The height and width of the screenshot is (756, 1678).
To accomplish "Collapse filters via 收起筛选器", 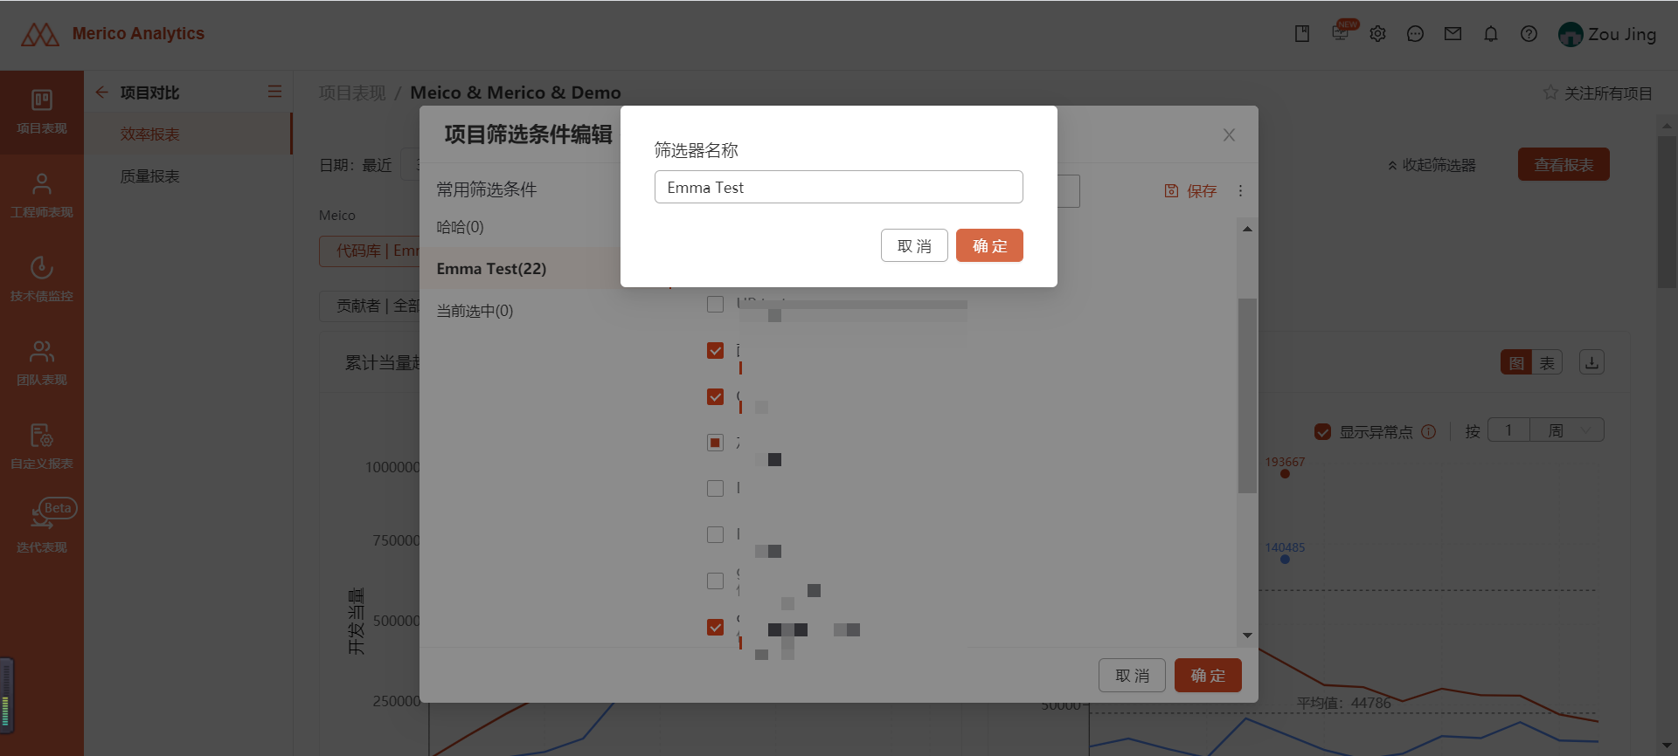I will (1432, 165).
